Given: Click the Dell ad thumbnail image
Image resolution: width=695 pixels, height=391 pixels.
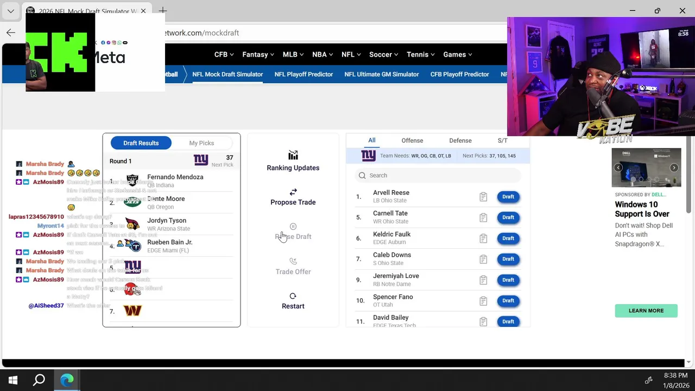Looking at the screenshot, I should [646, 168].
